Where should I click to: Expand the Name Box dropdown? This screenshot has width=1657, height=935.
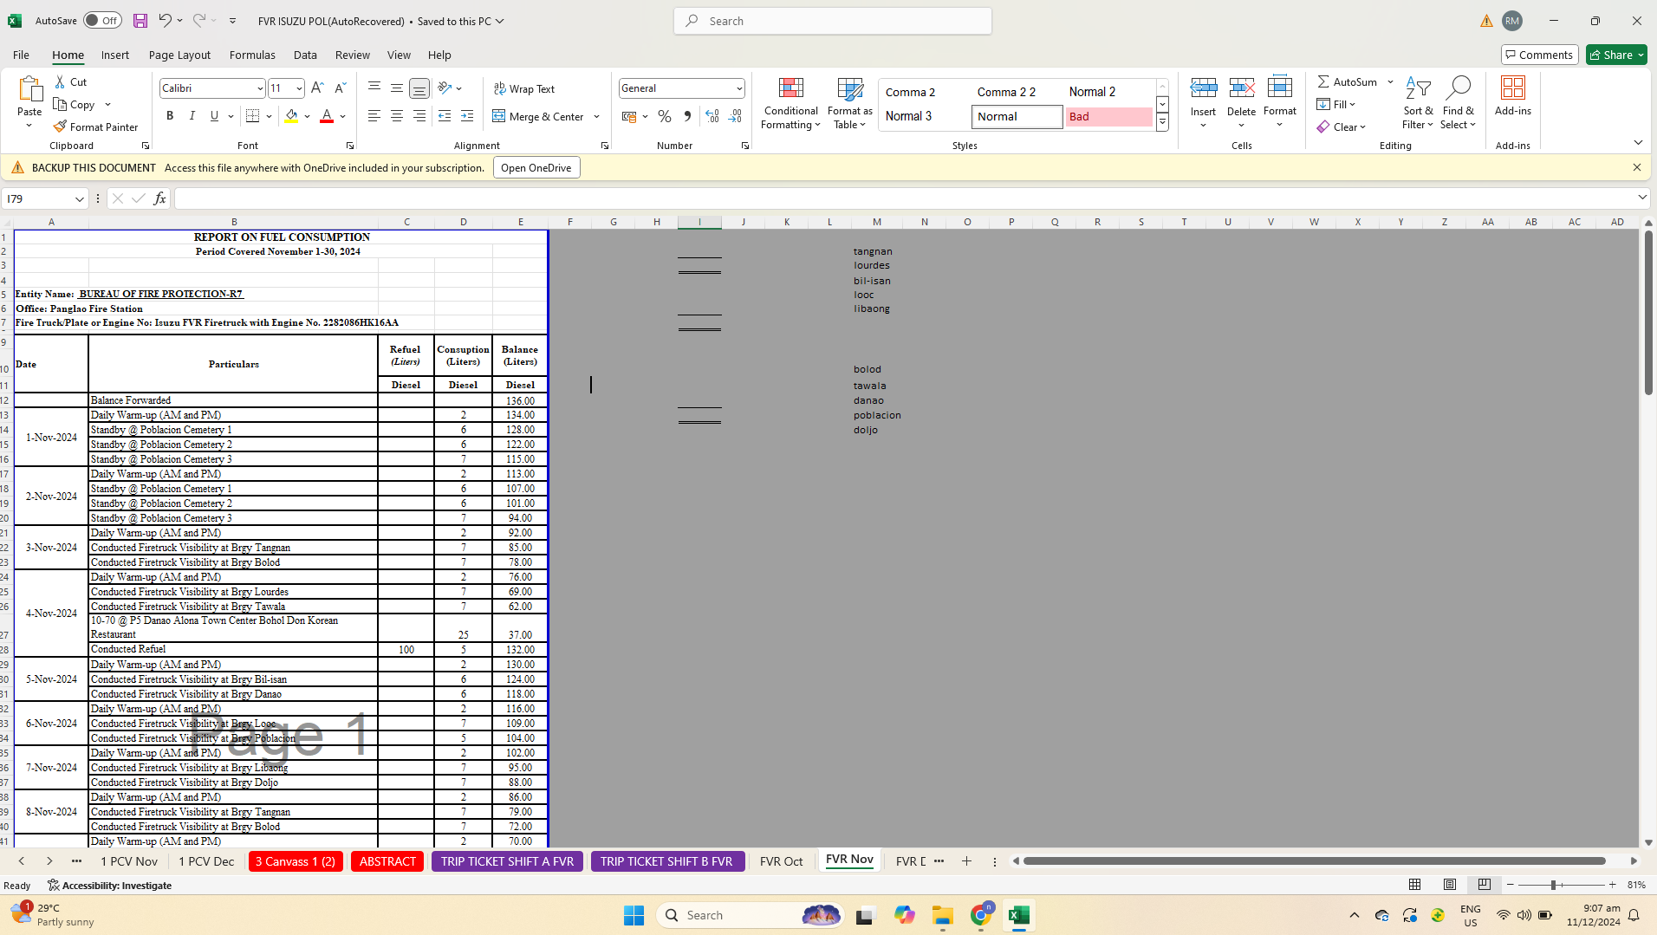(80, 199)
